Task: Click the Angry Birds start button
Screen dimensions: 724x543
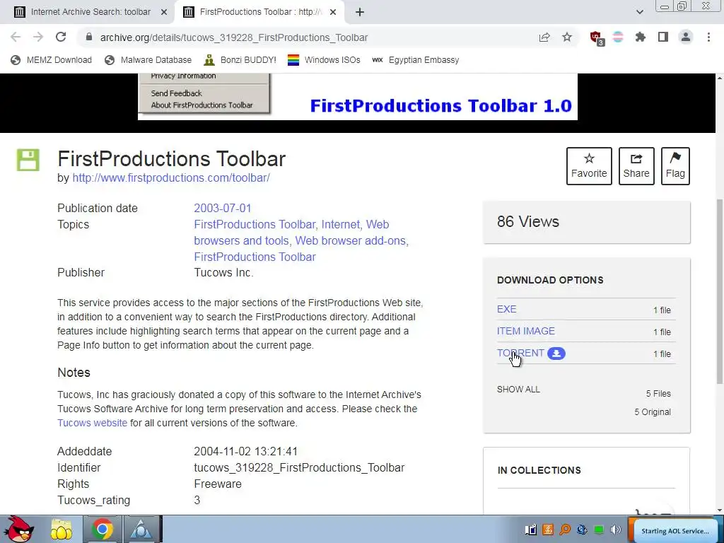Action: [x=18, y=529]
